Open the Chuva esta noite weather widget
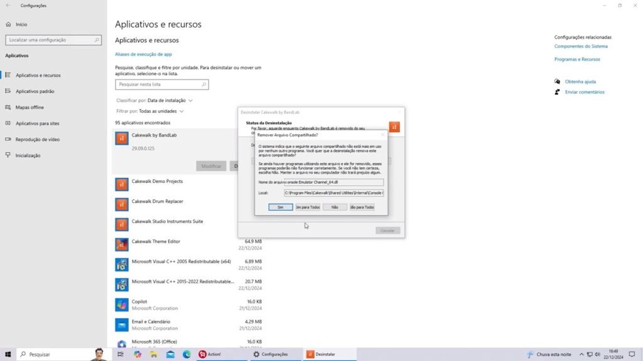 pos(549,355)
